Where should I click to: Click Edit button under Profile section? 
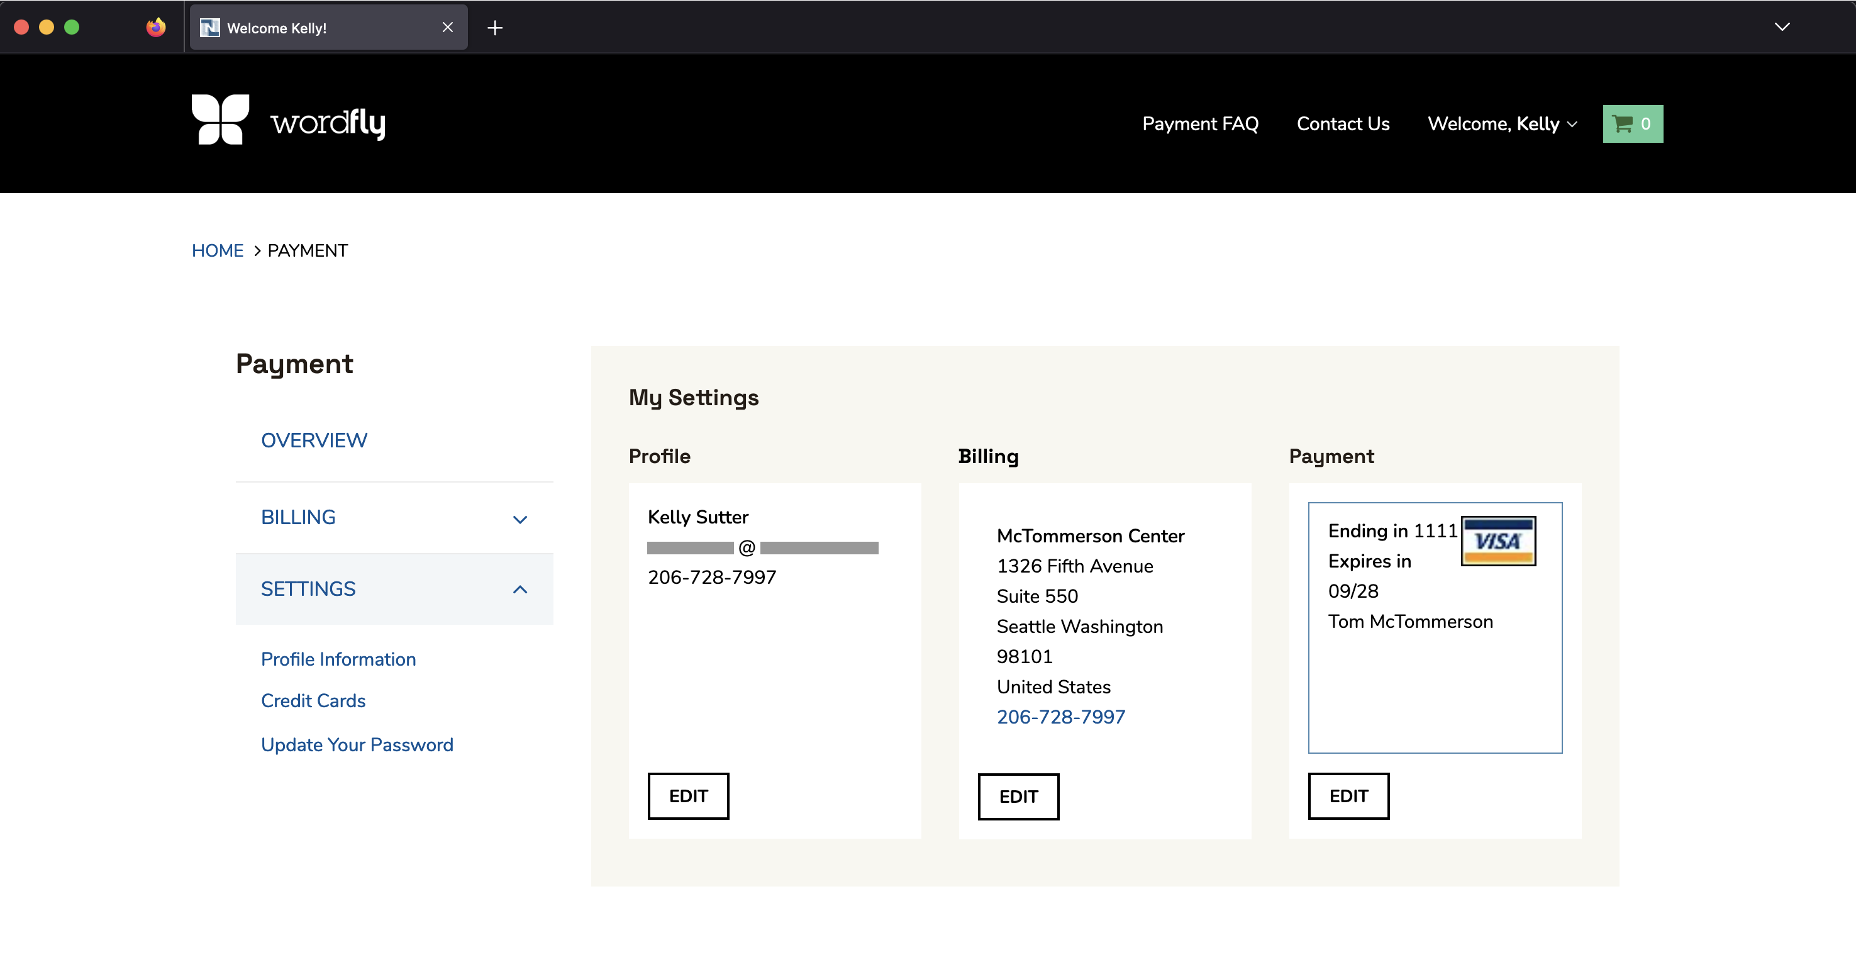[x=688, y=796]
